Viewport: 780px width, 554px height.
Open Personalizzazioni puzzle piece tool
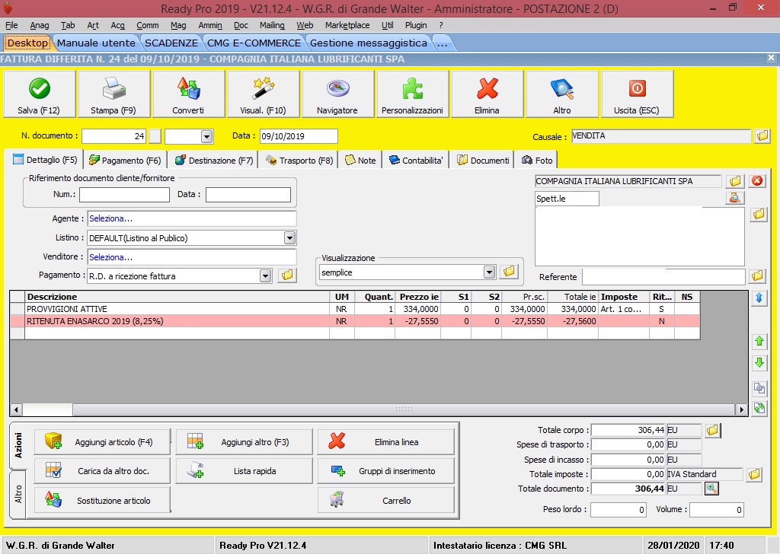(x=412, y=94)
